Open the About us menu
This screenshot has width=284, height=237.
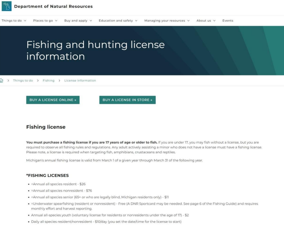[x=204, y=21]
